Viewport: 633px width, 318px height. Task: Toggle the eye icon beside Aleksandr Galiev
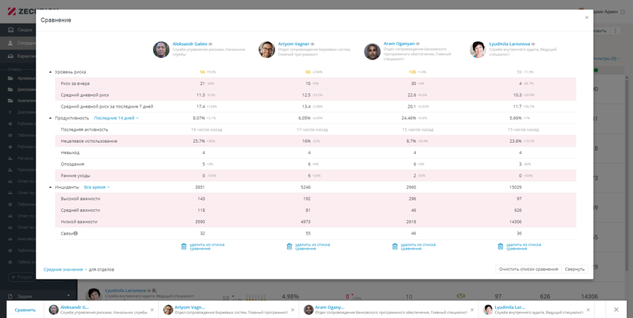click(210, 44)
